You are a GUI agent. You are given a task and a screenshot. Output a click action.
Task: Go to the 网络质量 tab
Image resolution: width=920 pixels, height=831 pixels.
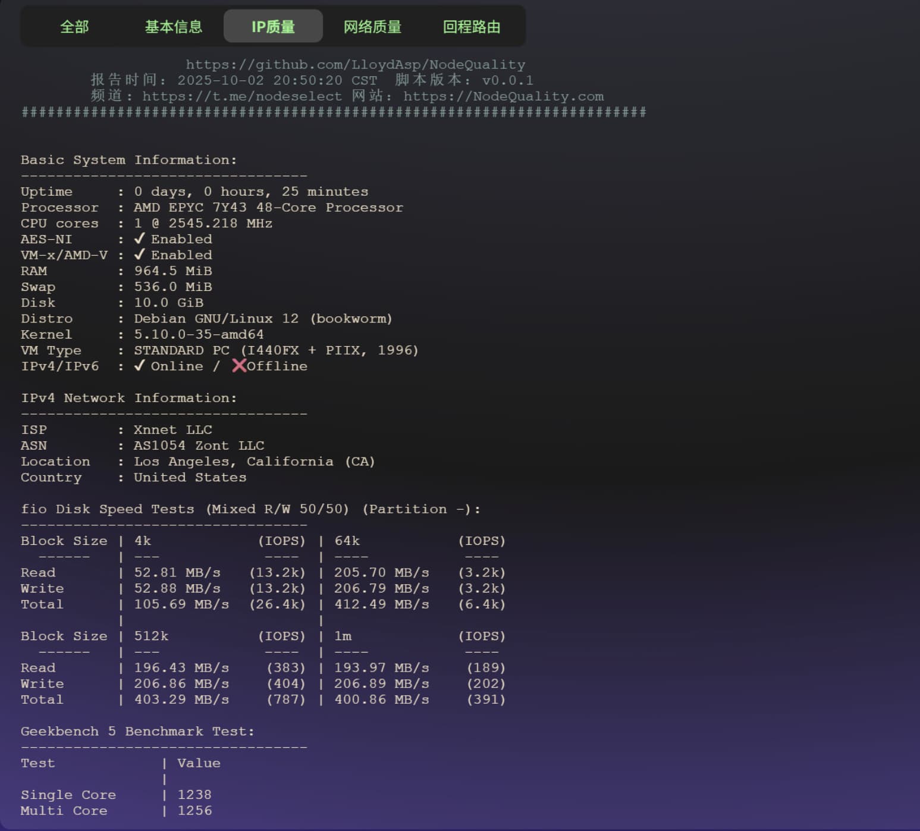pyautogui.click(x=372, y=27)
